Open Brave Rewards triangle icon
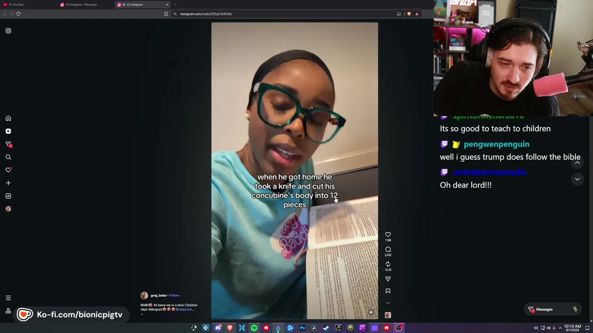The image size is (593, 333). (x=416, y=14)
